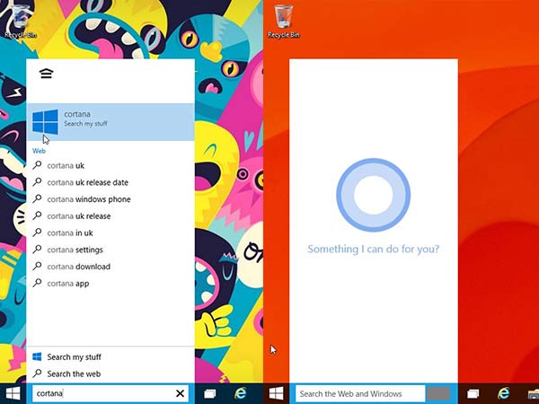Open Recycle Bin on left desktop
This screenshot has height=404, width=539.
[x=20, y=22]
